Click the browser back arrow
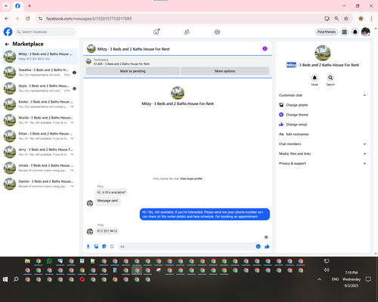 (x=7, y=19)
